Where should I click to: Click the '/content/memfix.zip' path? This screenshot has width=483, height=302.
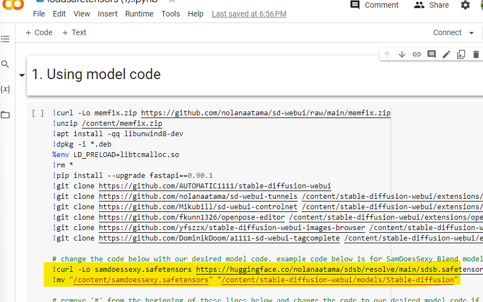point(122,124)
